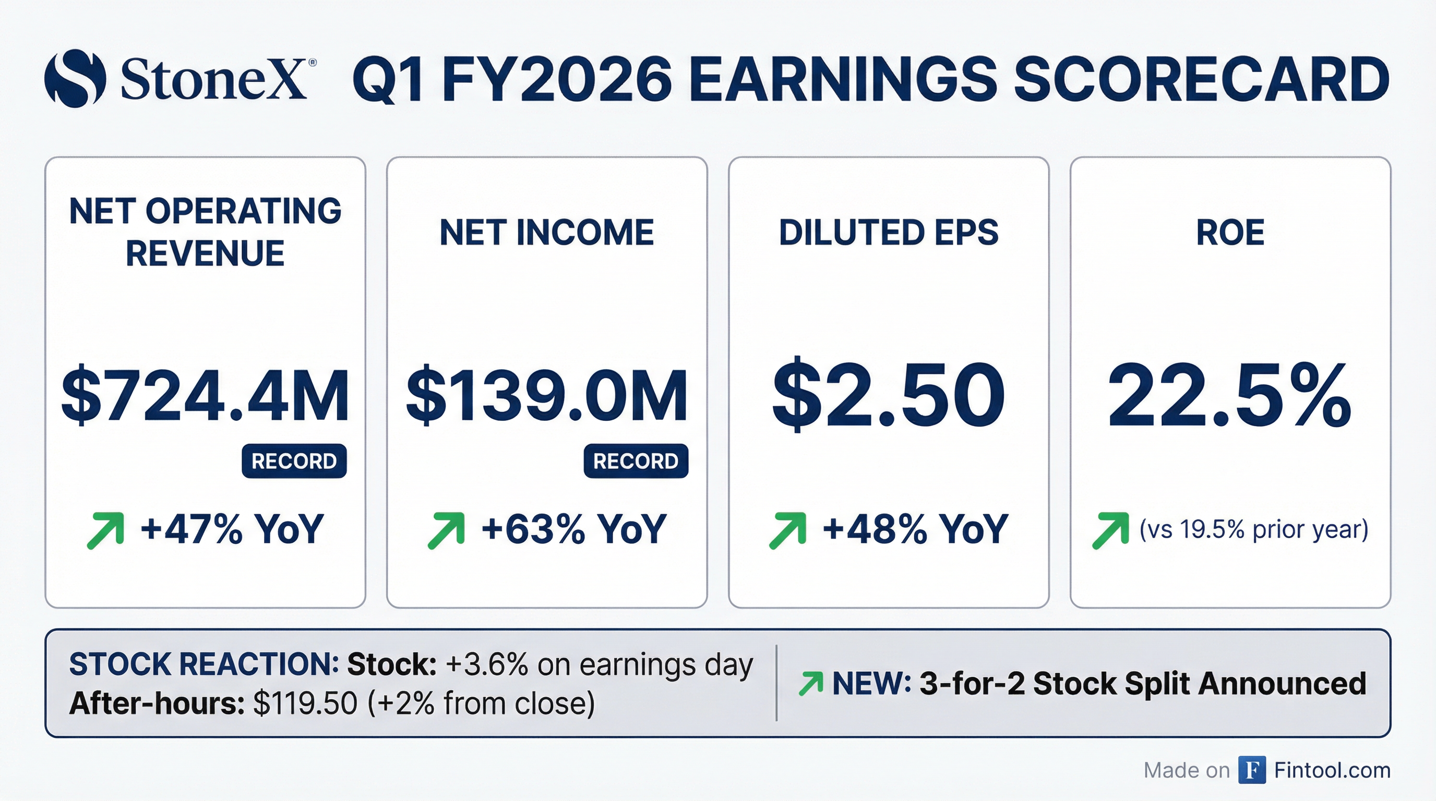Click the NET INCOME card title

click(546, 232)
